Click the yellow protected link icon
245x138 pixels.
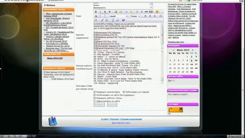coord(131,12)
